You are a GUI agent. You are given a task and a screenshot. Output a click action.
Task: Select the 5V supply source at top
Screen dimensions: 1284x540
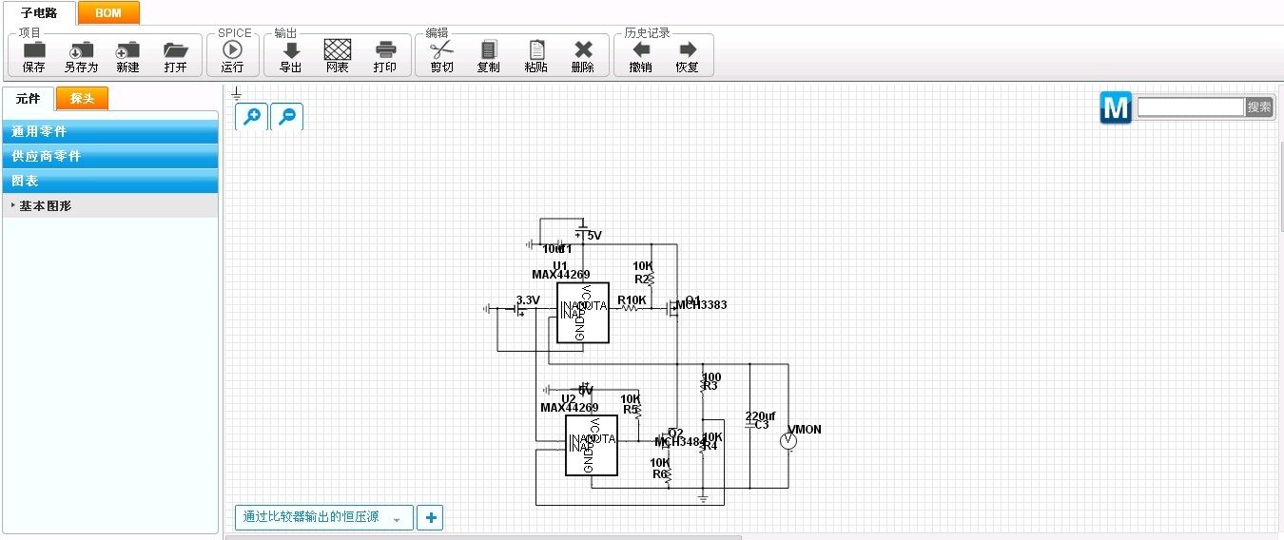tap(581, 231)
